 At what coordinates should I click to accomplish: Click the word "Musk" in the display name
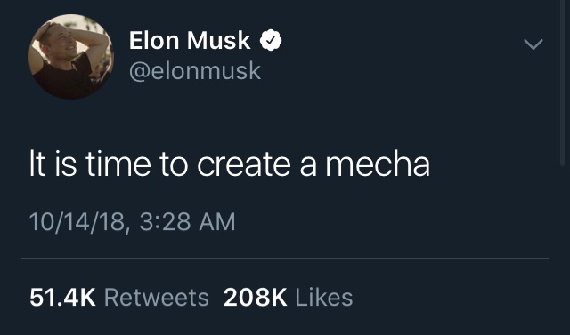[x=219, y=40]
